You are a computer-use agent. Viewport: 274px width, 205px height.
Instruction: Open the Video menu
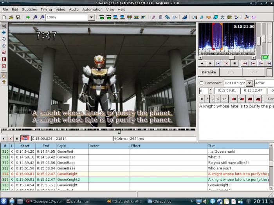pos(60,9)
